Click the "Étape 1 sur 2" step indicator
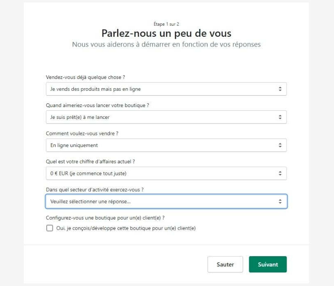This screenshot has height=286, width=334. [x=166, y=24]
